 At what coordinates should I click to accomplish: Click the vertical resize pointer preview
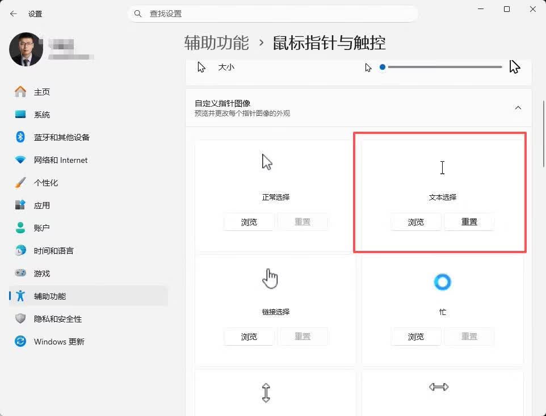tap(266, 393)
